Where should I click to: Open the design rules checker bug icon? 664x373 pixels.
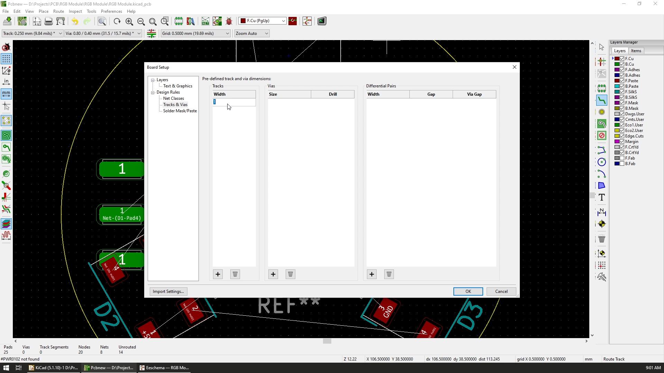(229, 21)
